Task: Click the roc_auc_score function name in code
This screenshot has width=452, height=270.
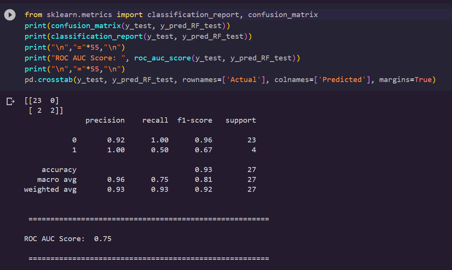Action: click(x=163, y=58)
